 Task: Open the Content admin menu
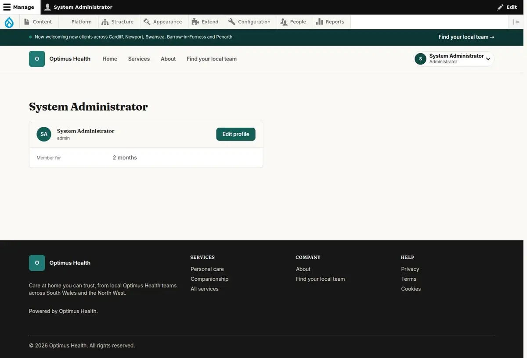click(38, 22)
